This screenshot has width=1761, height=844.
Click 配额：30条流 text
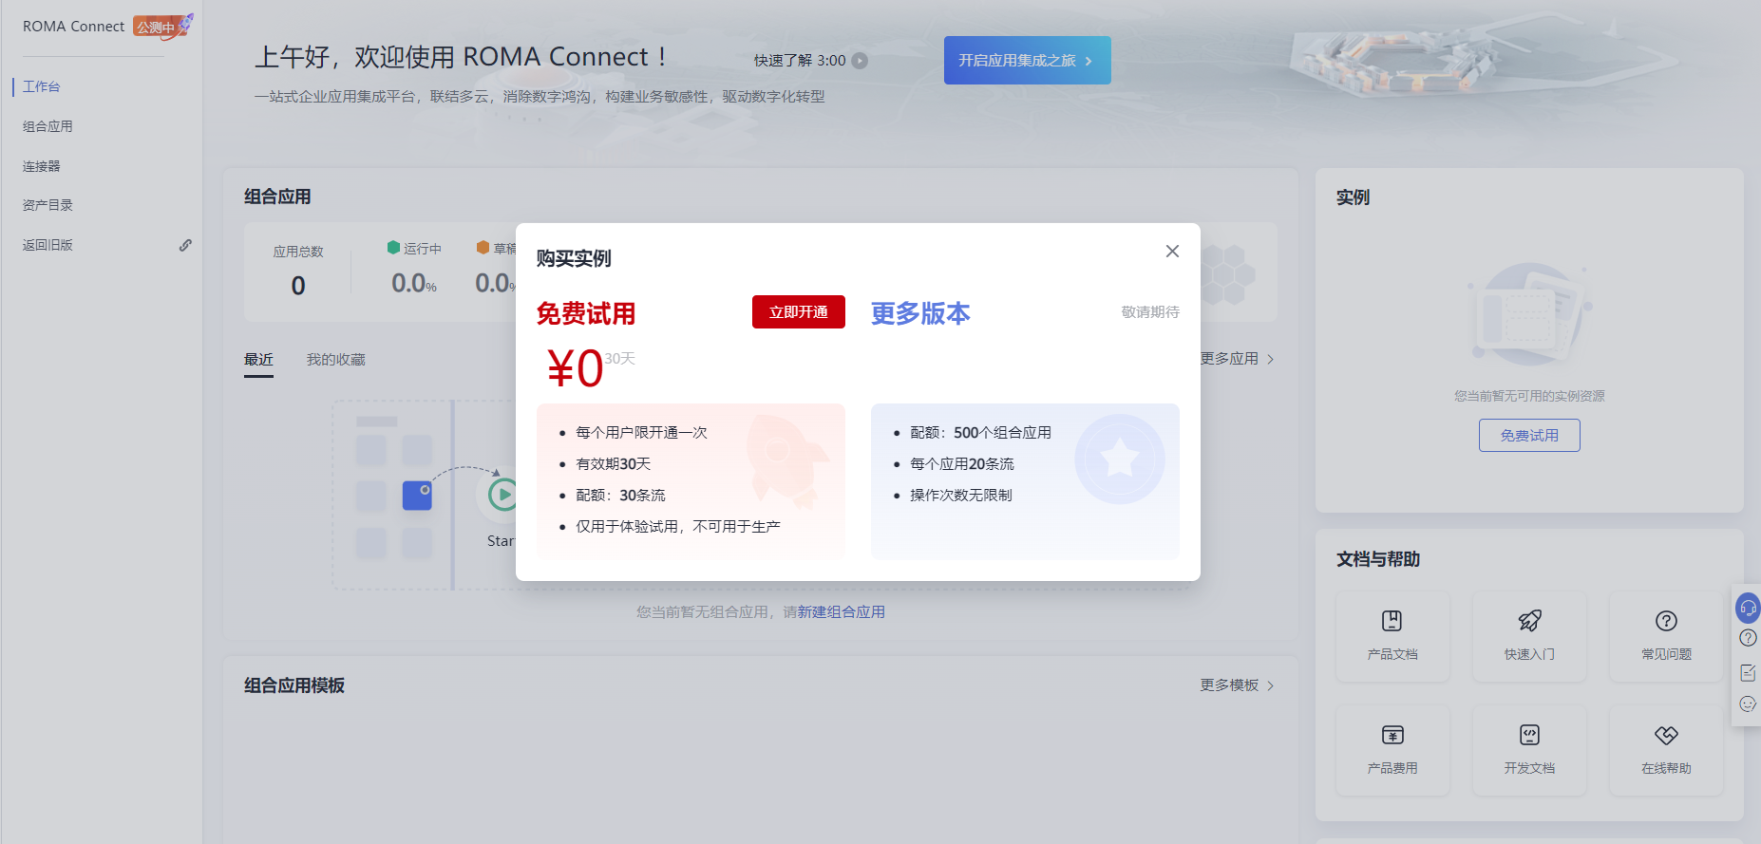pyautogui.click(x=620, y=495)
